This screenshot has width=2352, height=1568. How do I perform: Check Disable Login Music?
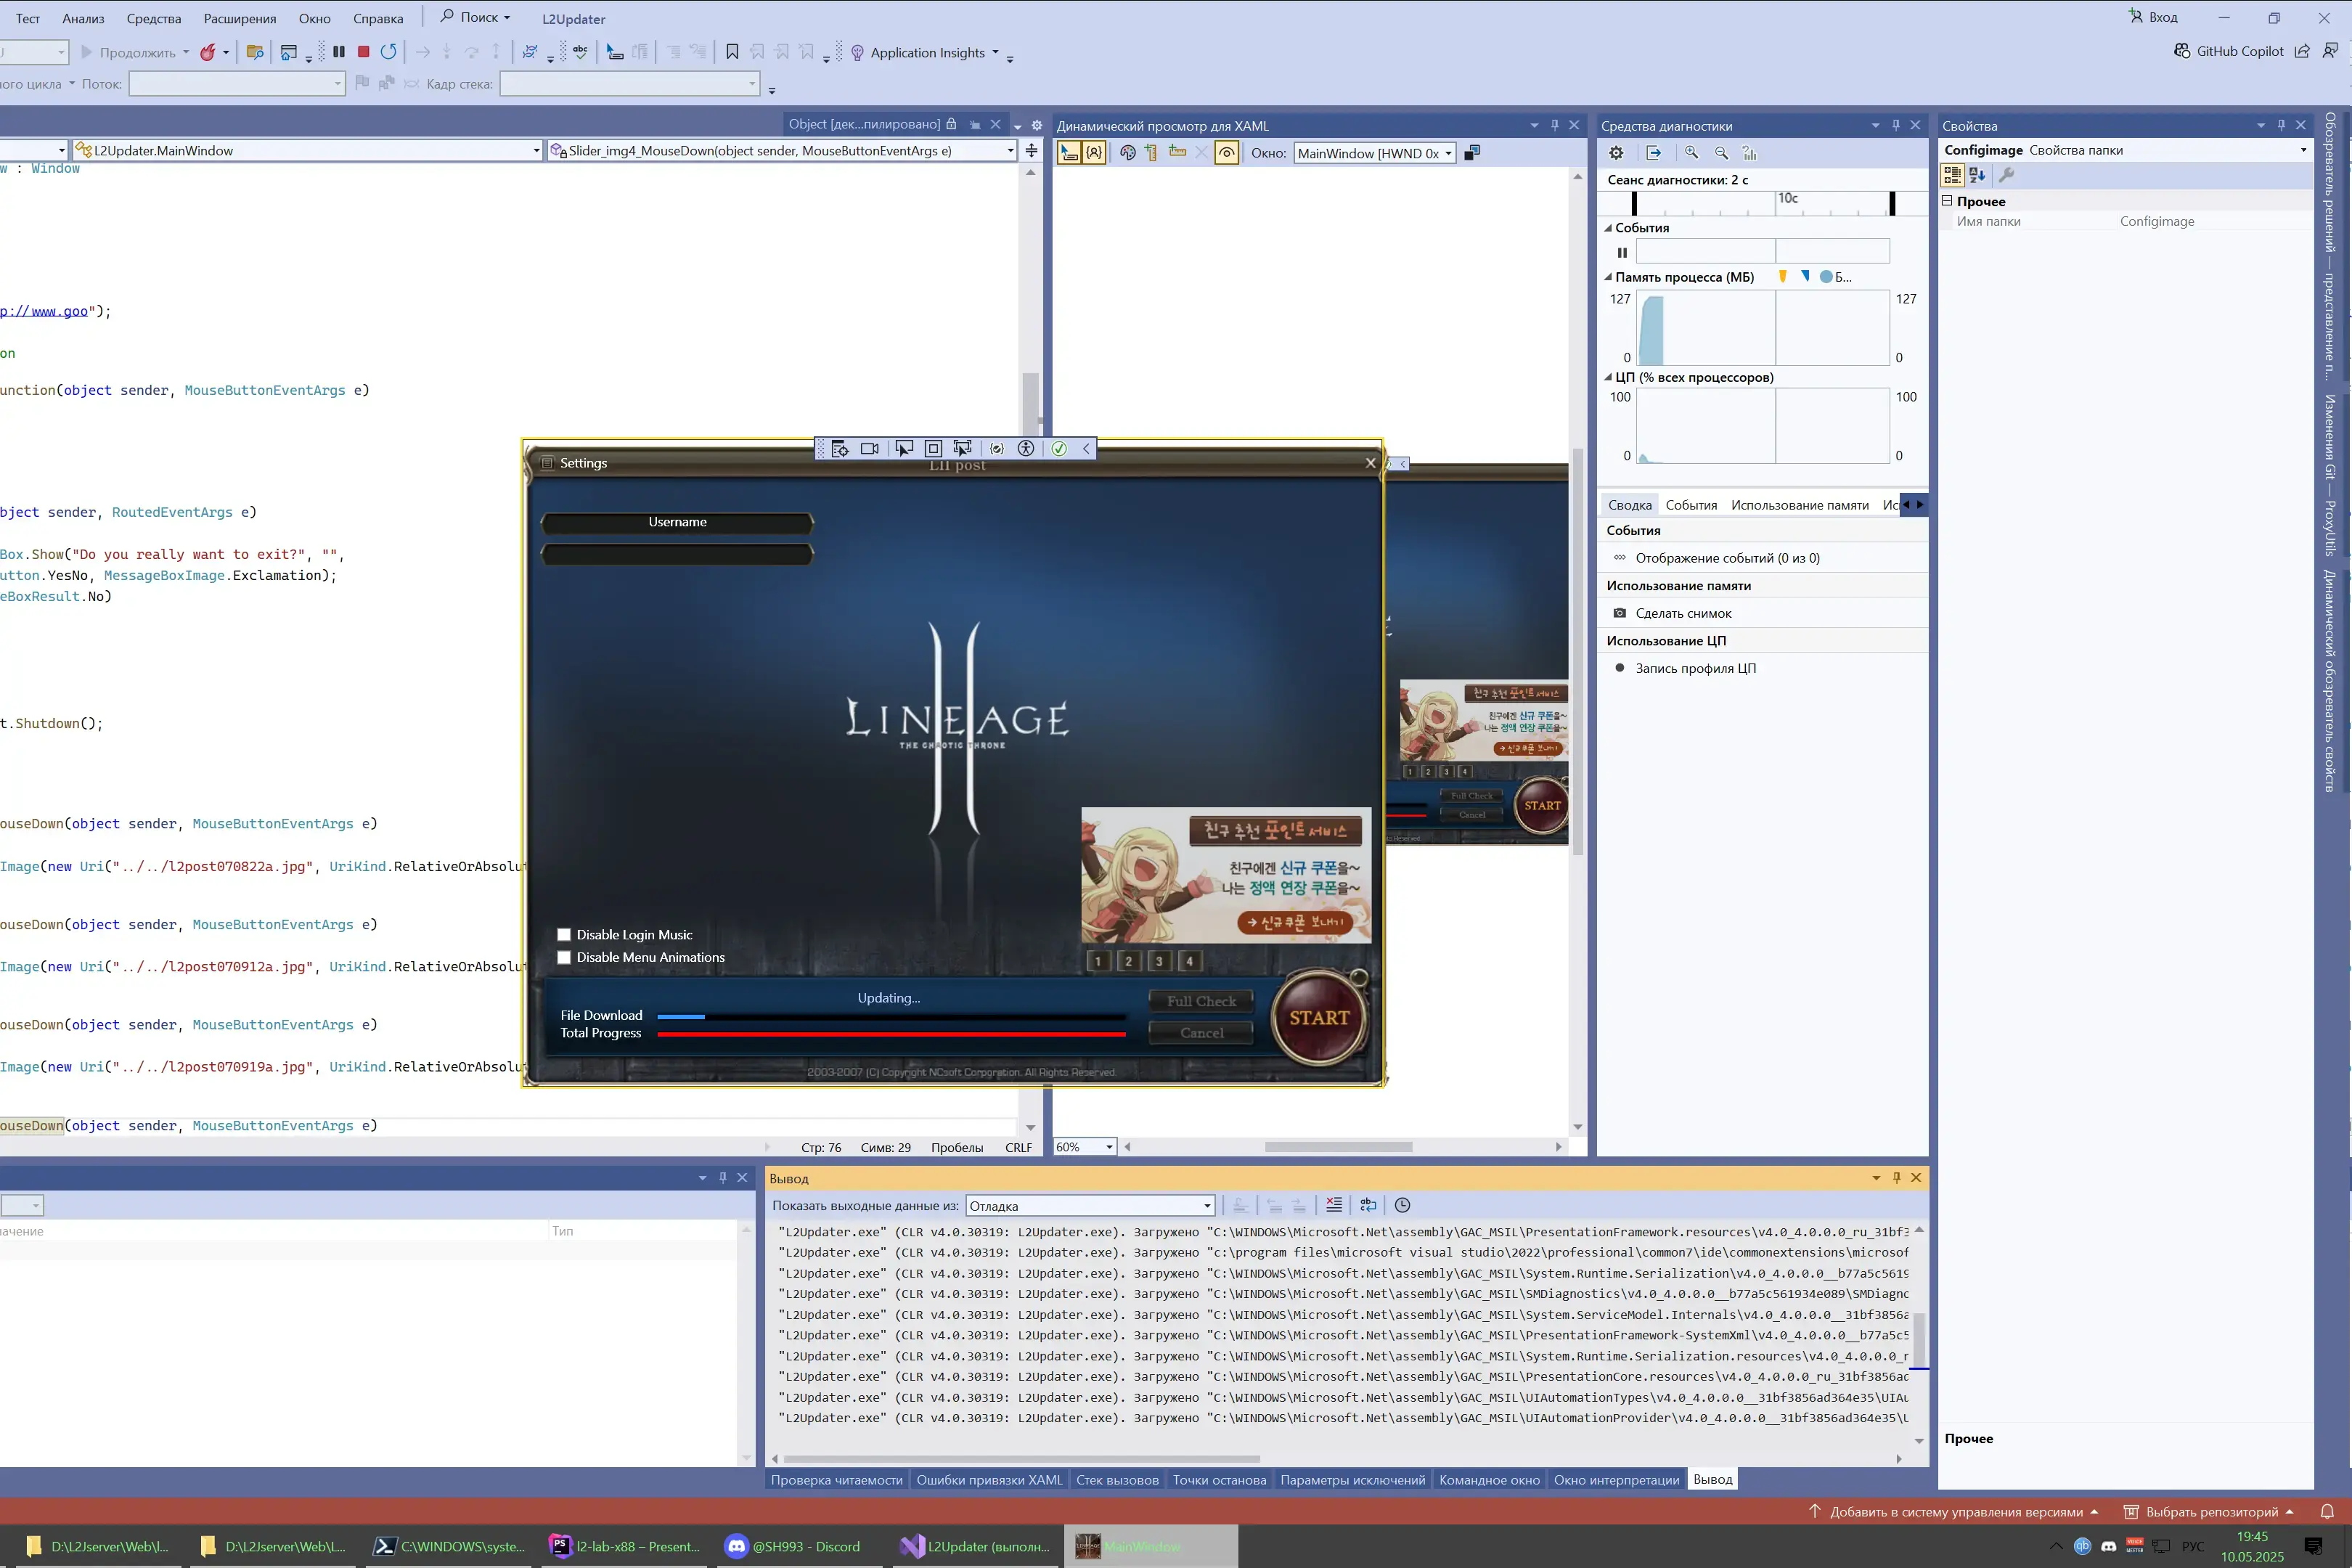pyautogui.click(x=564, y=935)
